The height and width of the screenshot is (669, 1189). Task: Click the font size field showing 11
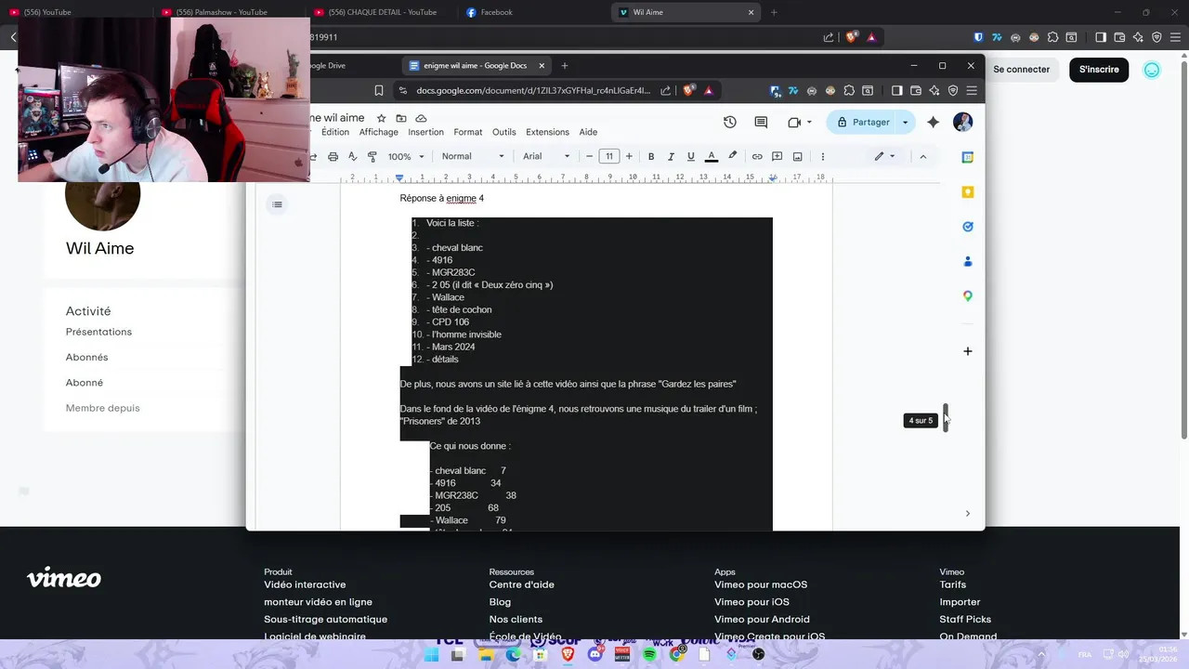click(609, 156)
